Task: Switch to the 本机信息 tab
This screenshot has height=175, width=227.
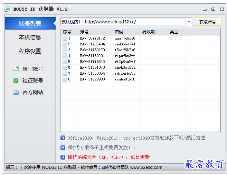Action: coord(30,37)
